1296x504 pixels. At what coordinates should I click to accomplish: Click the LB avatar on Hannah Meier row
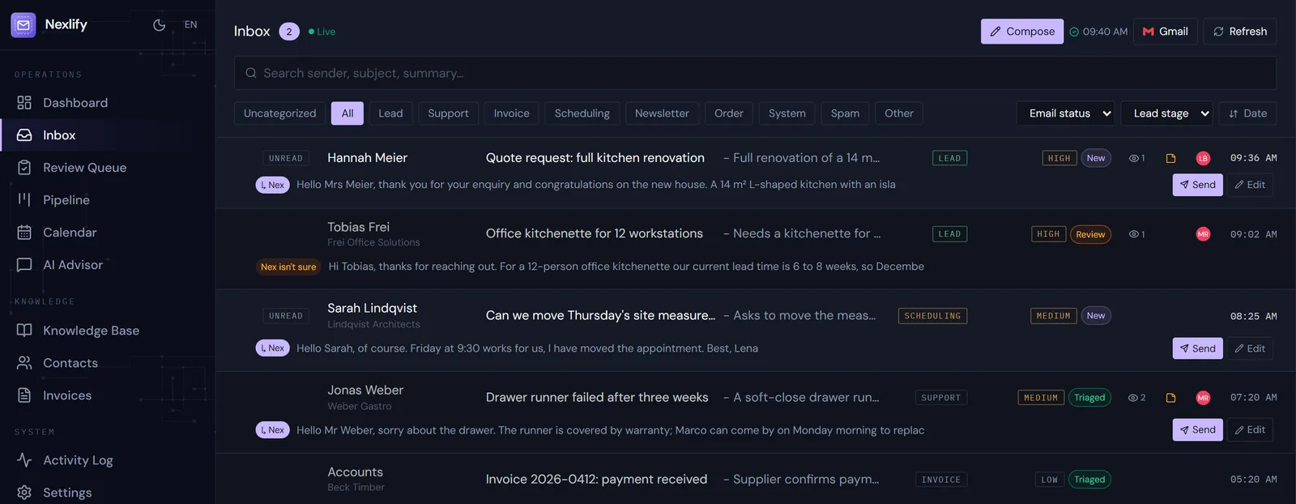point(1203,158)
